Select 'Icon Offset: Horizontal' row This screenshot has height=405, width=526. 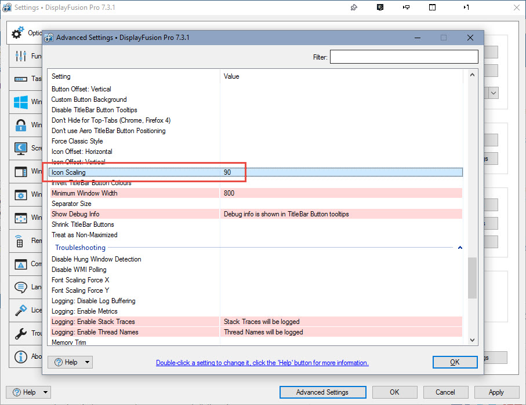click(x=256, y=151)
